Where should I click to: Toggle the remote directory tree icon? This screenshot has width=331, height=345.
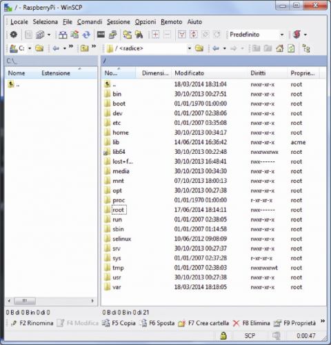coord(306,48)
